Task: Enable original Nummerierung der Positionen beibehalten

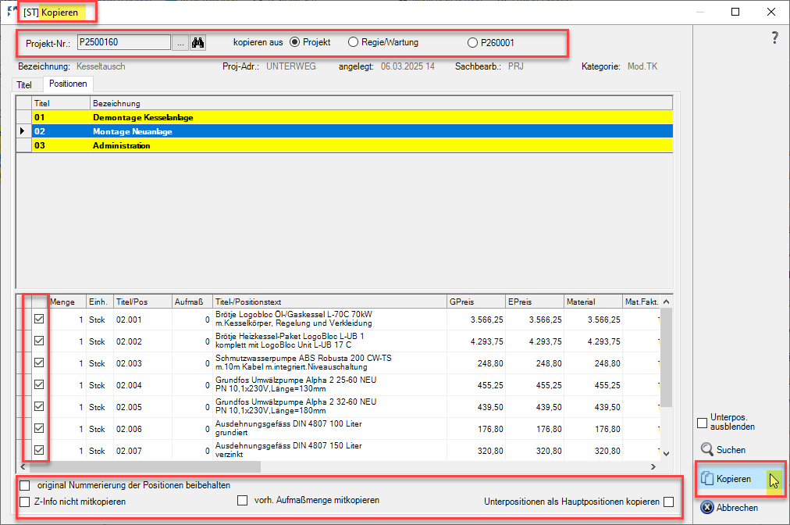Action: 25,485
